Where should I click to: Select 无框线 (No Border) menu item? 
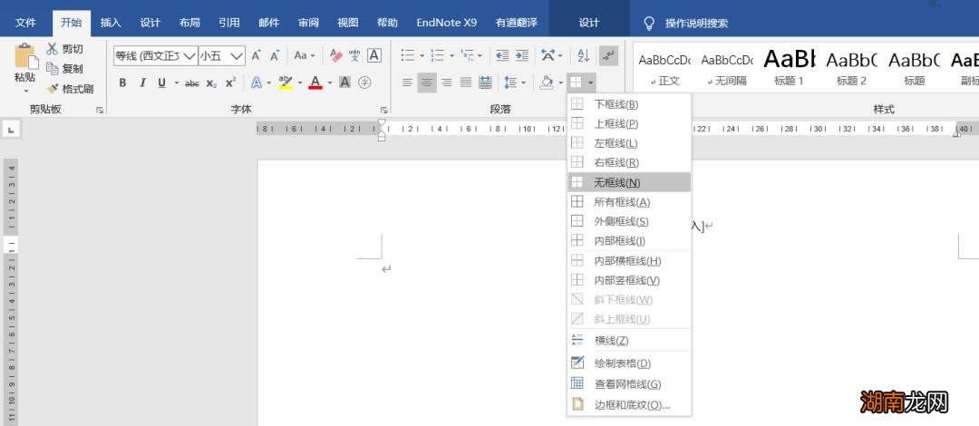629,182
